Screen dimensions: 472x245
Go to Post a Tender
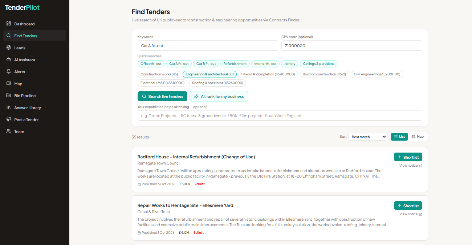tap(34, 120)
